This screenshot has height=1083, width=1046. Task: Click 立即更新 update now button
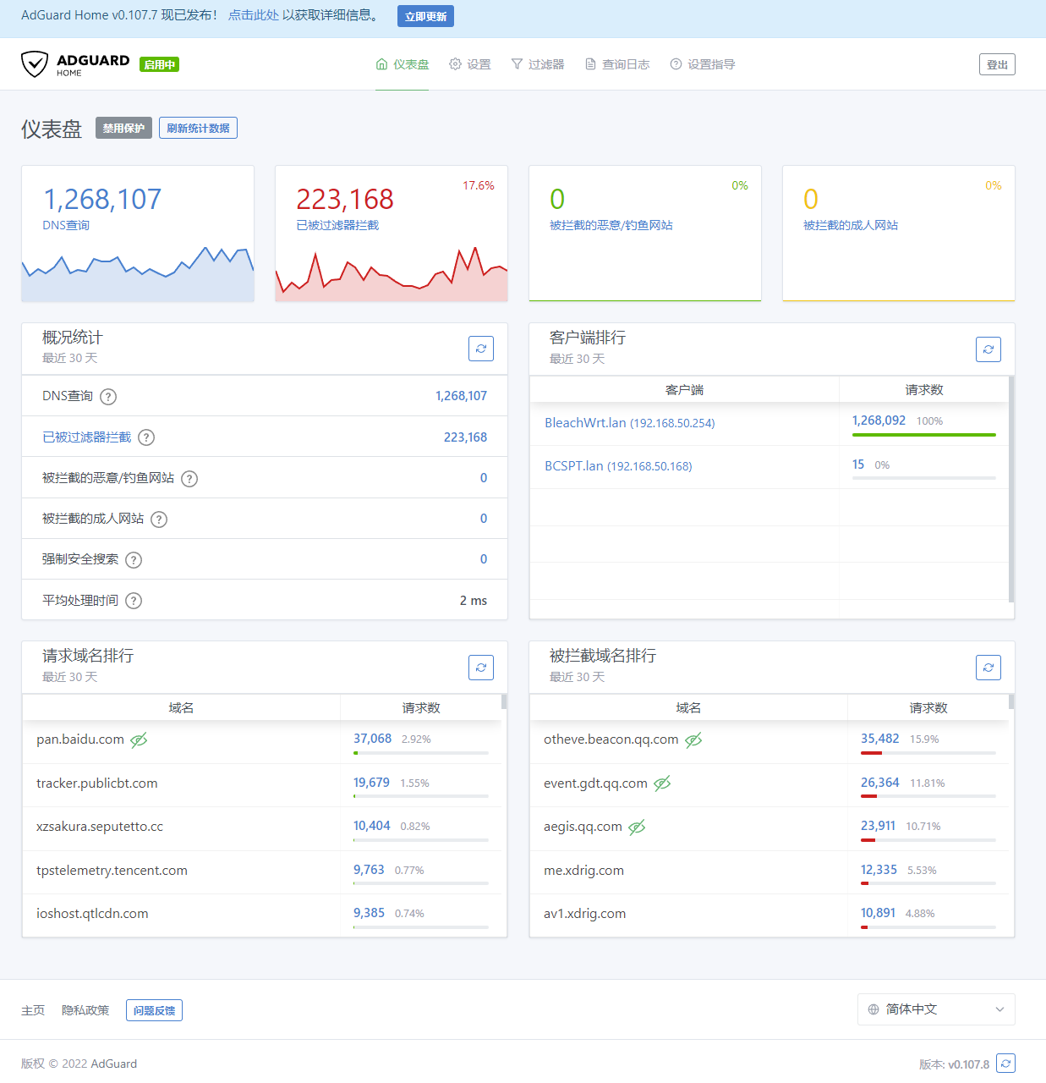click(425, 16)
